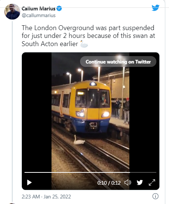The height and width of the screenshot is (204, 169).
Task: Open the Twitter logo at tweet's top right
Action: (x=156, y=8)
